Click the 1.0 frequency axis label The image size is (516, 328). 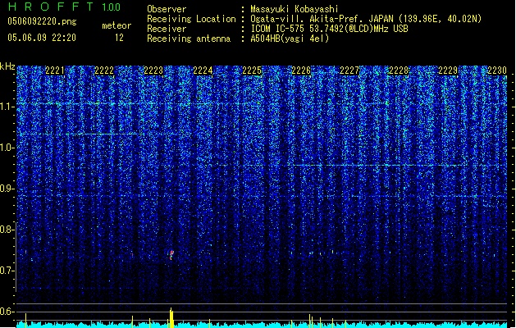pyautogui.click(x=7, y=148)
